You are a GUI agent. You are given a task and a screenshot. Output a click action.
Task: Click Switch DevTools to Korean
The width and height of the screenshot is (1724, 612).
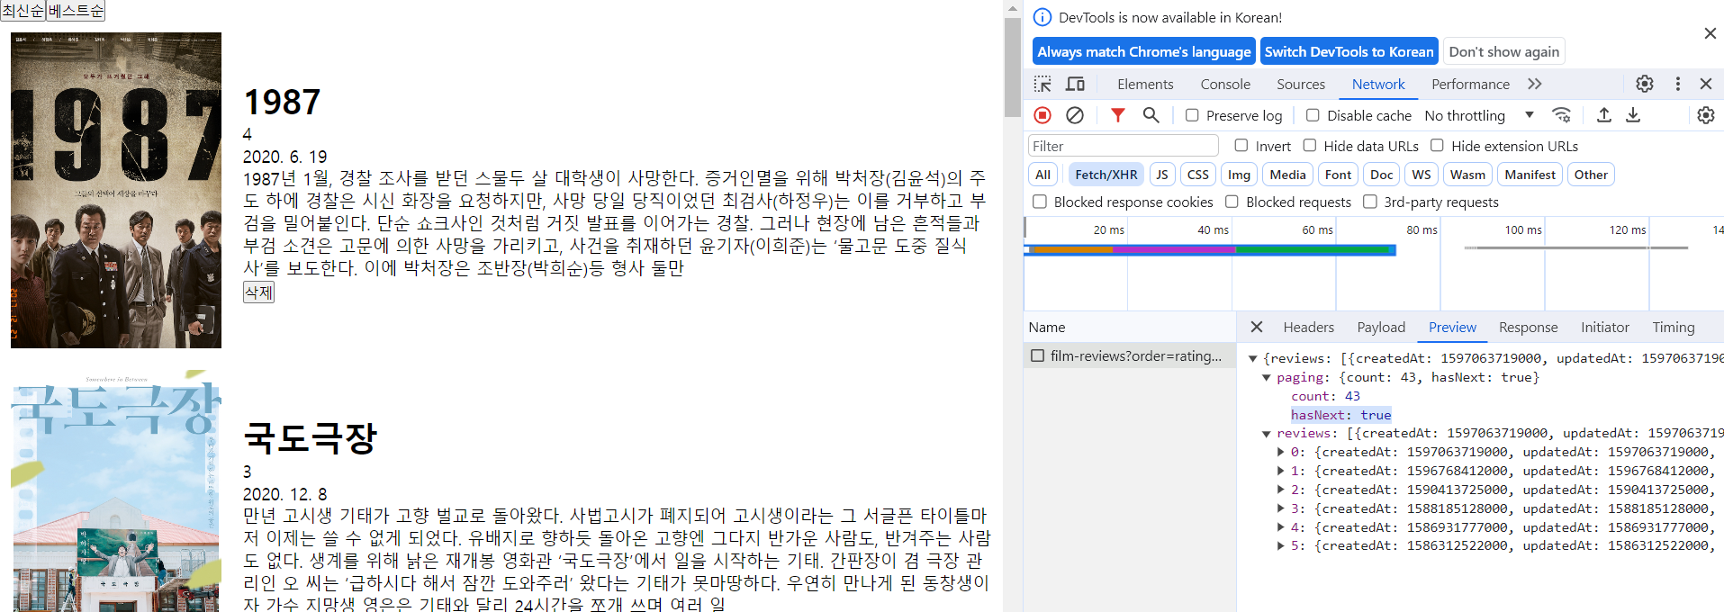coord(1349,51)
